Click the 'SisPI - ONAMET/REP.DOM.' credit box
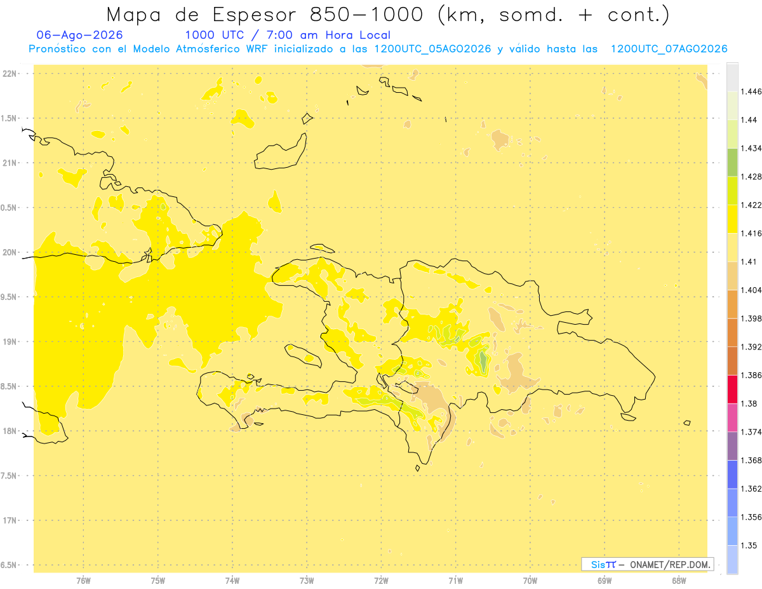The height and width of the screenshot is (589, 762). pos(648,564)
